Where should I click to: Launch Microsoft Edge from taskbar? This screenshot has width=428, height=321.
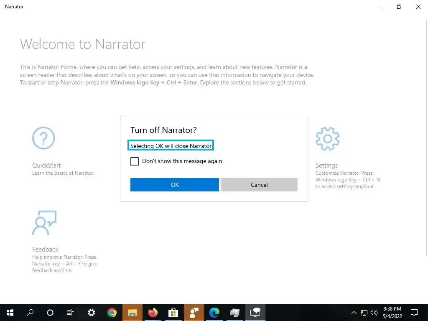tap(214, 313)
